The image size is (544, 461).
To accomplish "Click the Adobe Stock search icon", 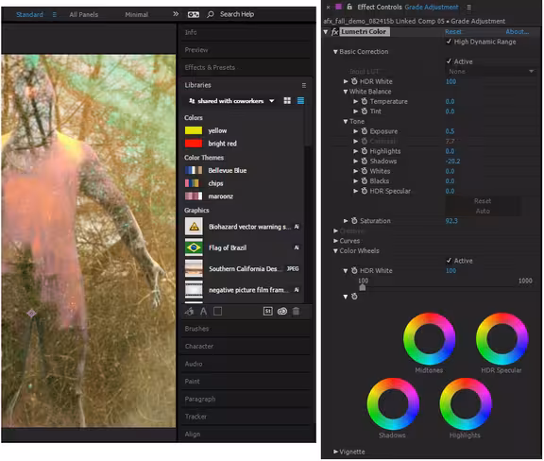I will [x=268, y=312].
